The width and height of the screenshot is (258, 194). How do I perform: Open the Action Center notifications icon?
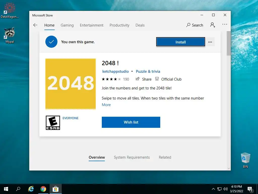250,189
